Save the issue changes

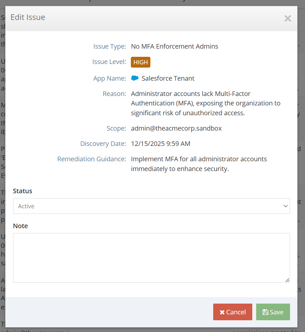[x=273, y=312]
